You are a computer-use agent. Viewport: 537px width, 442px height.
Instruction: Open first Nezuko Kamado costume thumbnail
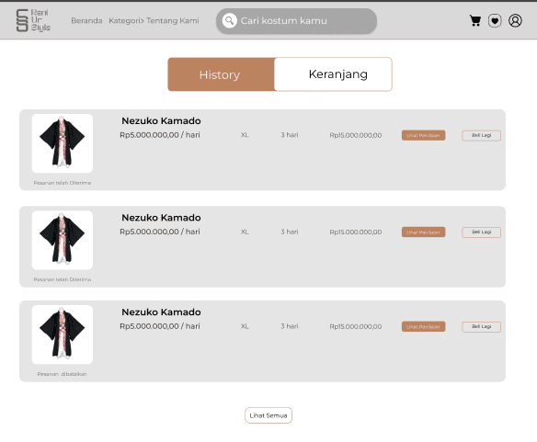tap(63, 143)
